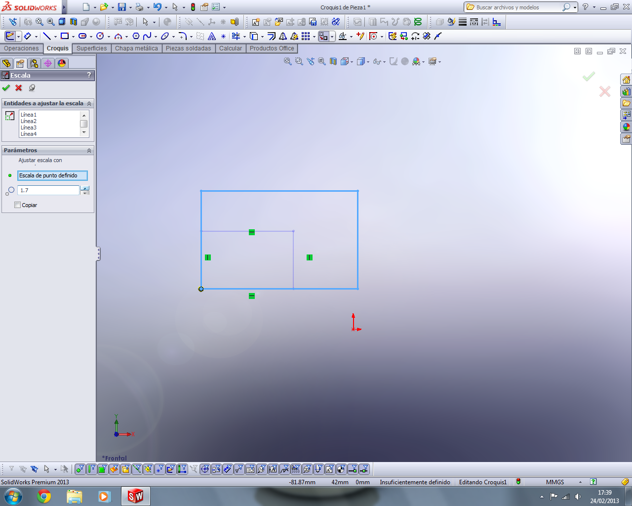
Task: Accept scale with green check mark
Action: (x=6, y=87)
